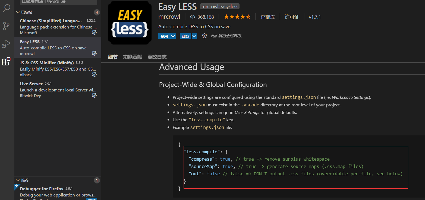Click 'Auto-compile LESS to CSS on save' in header
The height and width of the screenshot is (200, 425).
pos(194,27)
